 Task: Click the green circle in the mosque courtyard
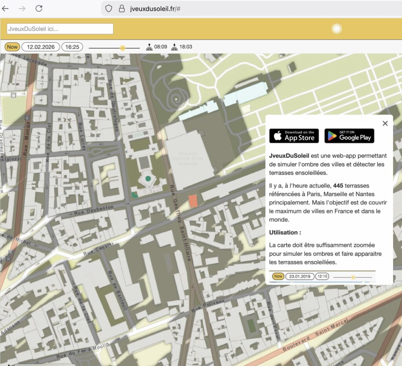(x=148, y=178)
